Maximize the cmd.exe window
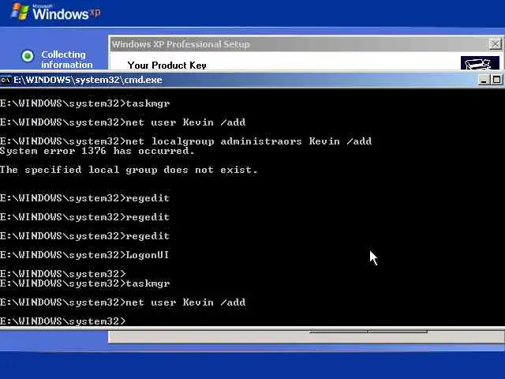The width and height of the screenshot is (505, 379). coord(496,80)
